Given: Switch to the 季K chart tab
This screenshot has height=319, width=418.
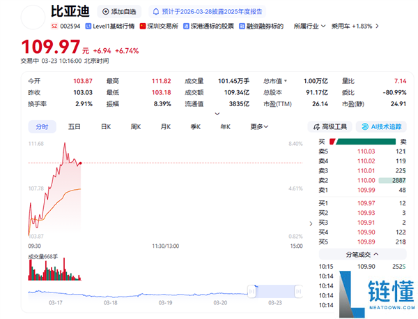Looking at the screenshot, I should (195, 126).
